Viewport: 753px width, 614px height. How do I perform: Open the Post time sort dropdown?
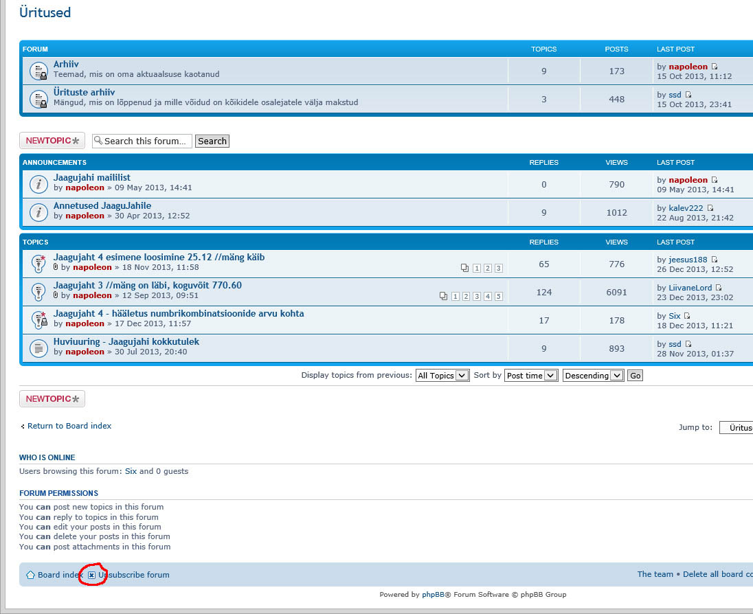pos(530,376)
